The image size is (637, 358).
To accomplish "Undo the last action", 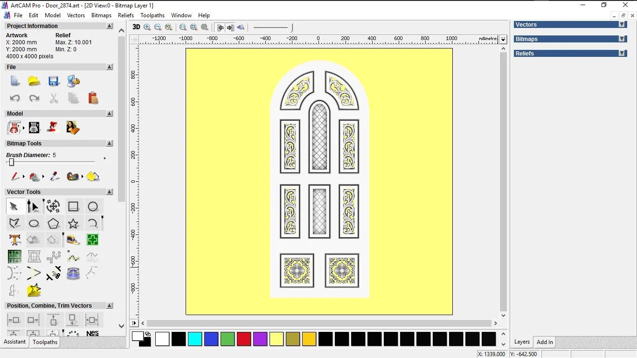I will [15, 98].
